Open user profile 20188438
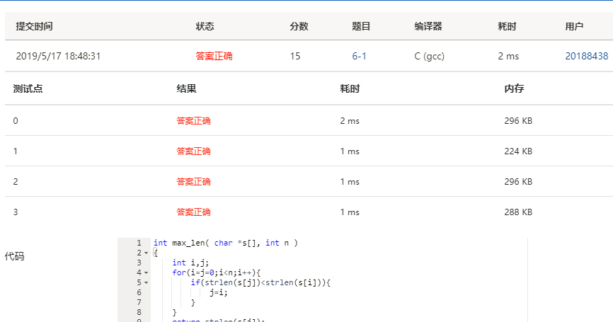Screen dimensions: 613x322 586,57
